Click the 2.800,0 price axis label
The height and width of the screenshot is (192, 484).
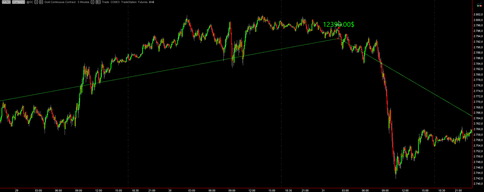(x=478, y=20)
